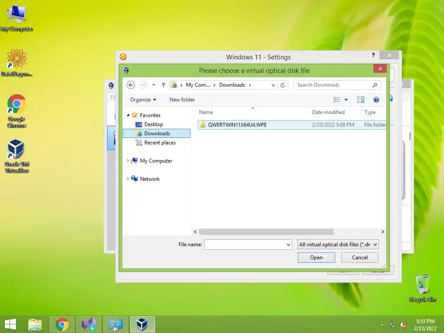Image resolution: width=444 pixels, height=333 pixels.
Task: Open recent locations dropdown arrow
Action: tap(153, 85)
